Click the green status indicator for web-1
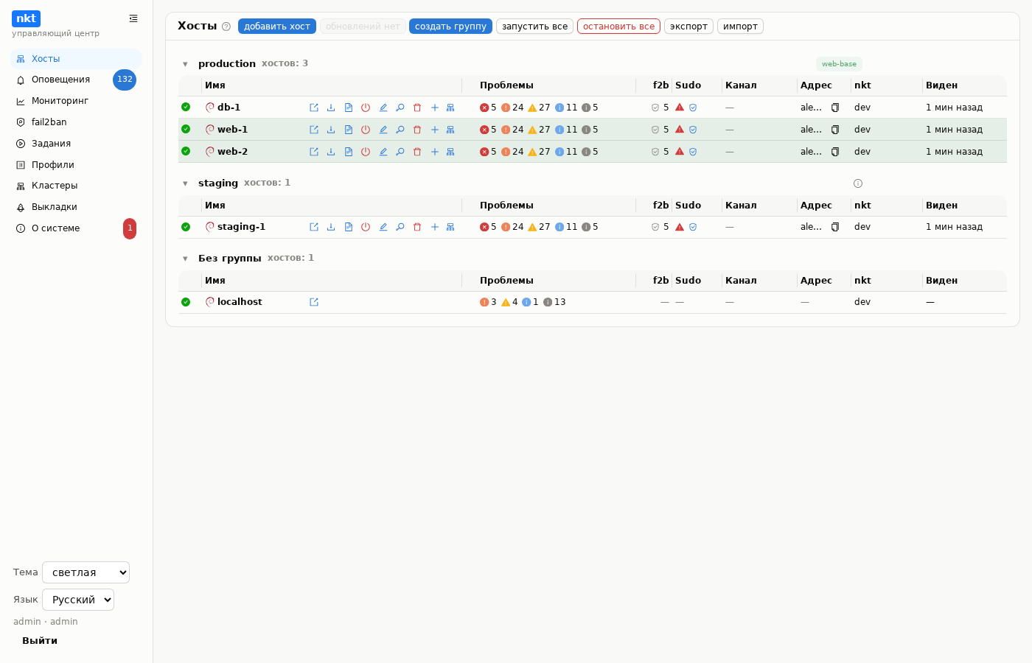This screenshot has width=1032, height=663. [x=186, y=129]
